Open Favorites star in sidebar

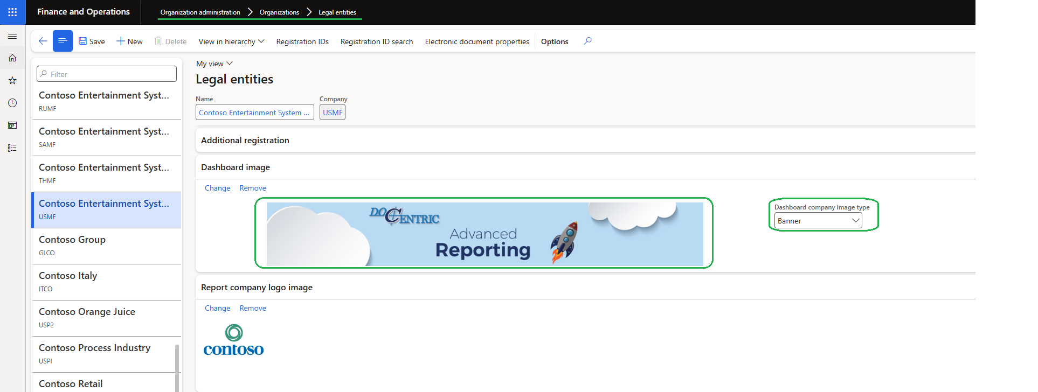12,80
